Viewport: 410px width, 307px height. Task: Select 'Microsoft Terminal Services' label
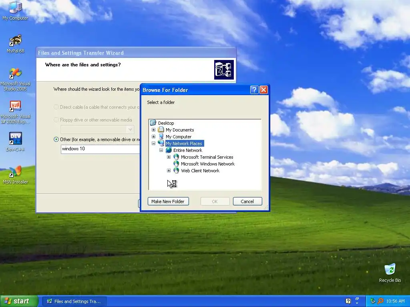[x=207, y=157]
